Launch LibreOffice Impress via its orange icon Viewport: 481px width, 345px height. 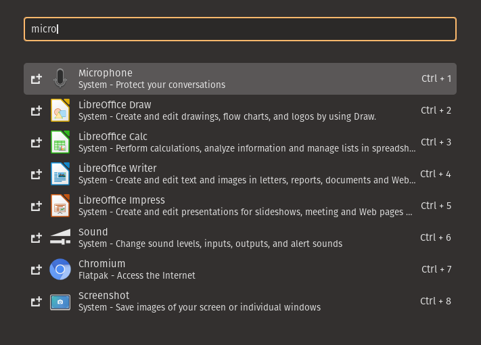(60, 206)
